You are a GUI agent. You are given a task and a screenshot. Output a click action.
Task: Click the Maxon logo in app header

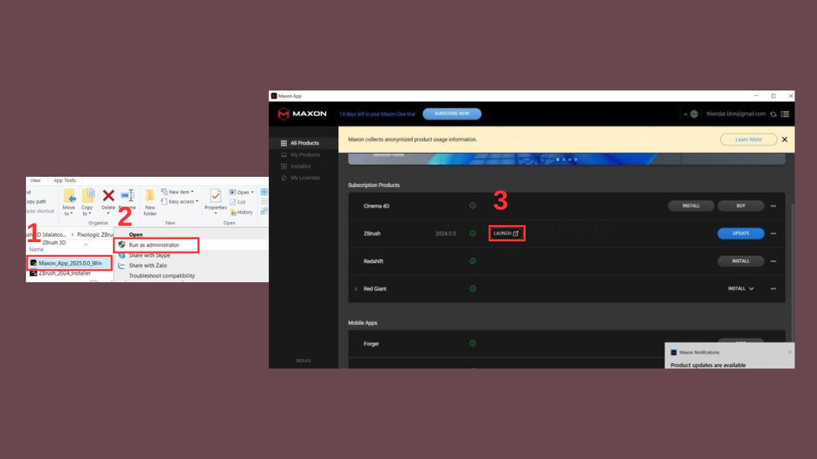[302, 114]
